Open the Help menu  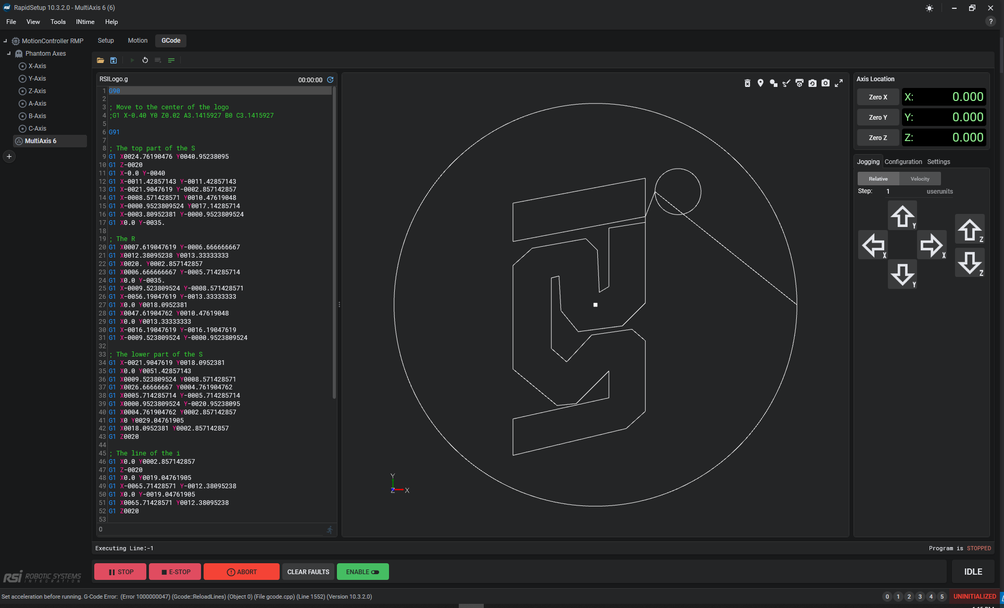pos(111,22)
